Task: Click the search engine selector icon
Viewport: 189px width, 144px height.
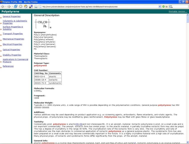Action: 171,7
